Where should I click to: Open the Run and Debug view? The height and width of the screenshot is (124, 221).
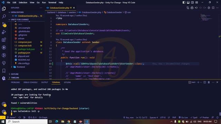click(x=4, y=32)
